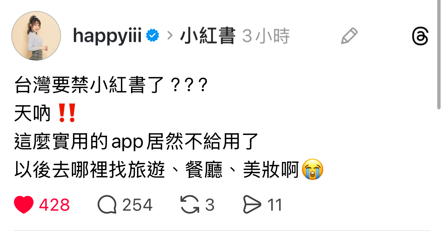The image size is (444, 233).
Task: Click the blue verified badge
Action: [153, 36]
